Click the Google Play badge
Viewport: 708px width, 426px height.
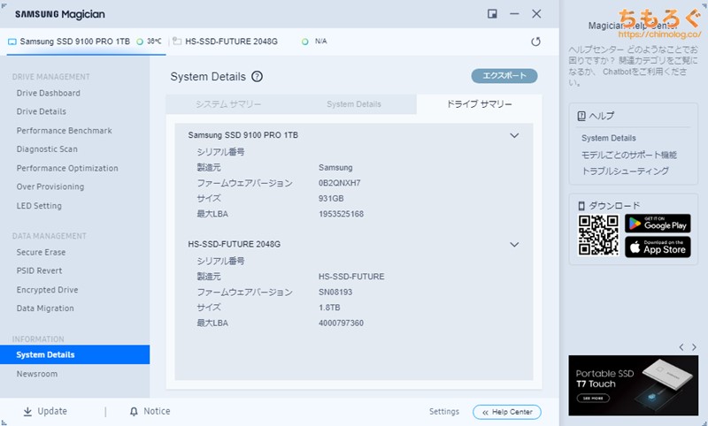[658, 224]
